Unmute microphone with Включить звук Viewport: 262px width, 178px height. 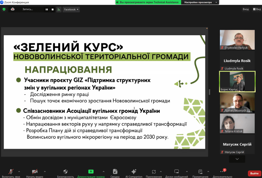[11, 172]
